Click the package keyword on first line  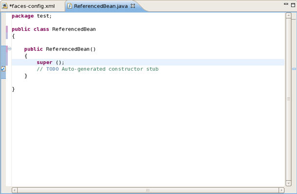click(x=23, y=16)
